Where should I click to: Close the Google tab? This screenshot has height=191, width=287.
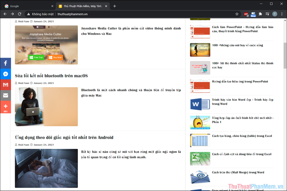52,6
